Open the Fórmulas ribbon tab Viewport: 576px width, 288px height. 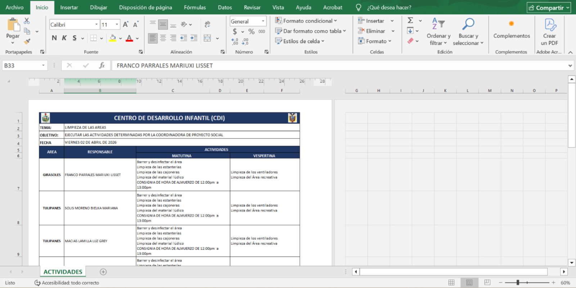tap(195, 7)
